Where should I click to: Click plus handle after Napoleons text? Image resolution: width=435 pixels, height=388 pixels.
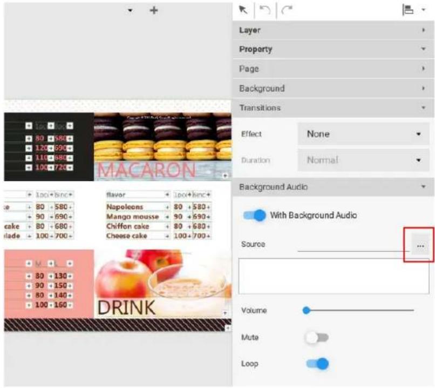point(167,207)
